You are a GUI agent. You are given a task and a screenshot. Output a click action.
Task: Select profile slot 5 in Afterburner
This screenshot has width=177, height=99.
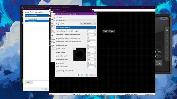[167, 58]
